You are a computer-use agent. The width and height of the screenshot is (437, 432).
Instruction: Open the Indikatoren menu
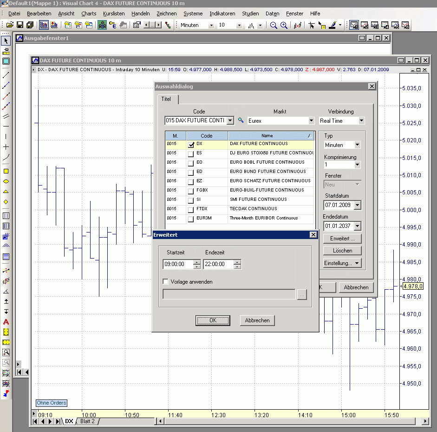[x=222, y=13]
